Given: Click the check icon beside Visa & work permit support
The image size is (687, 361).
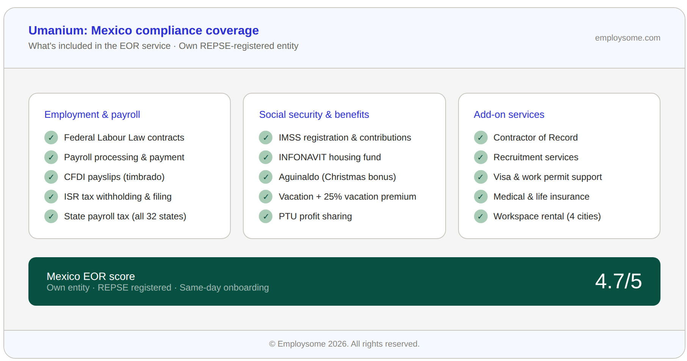Looking at the screenshot, I should (480, 177).
